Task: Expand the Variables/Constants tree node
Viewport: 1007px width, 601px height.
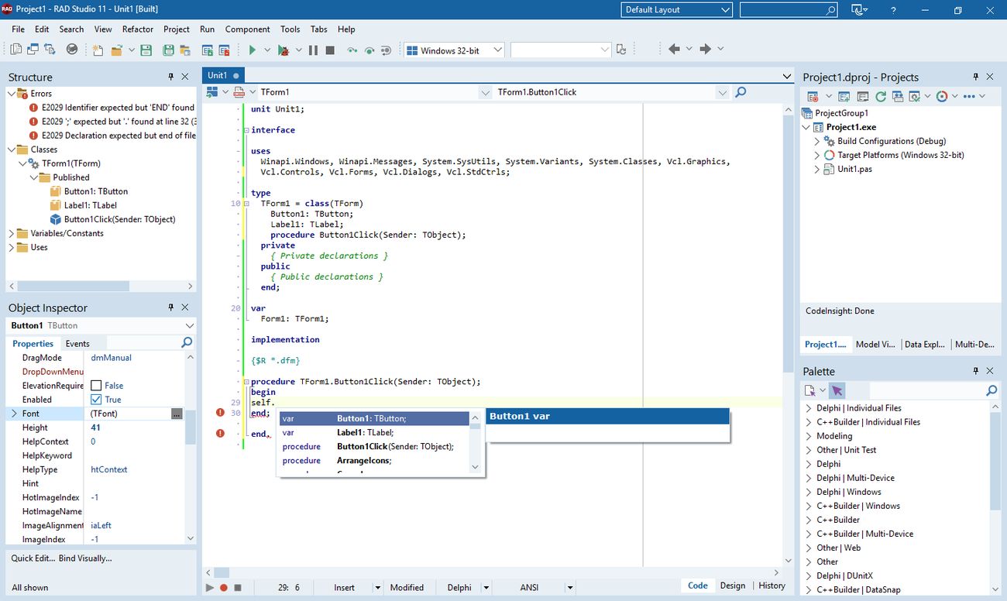Action: pyautogui.click(x=12, y=233)
